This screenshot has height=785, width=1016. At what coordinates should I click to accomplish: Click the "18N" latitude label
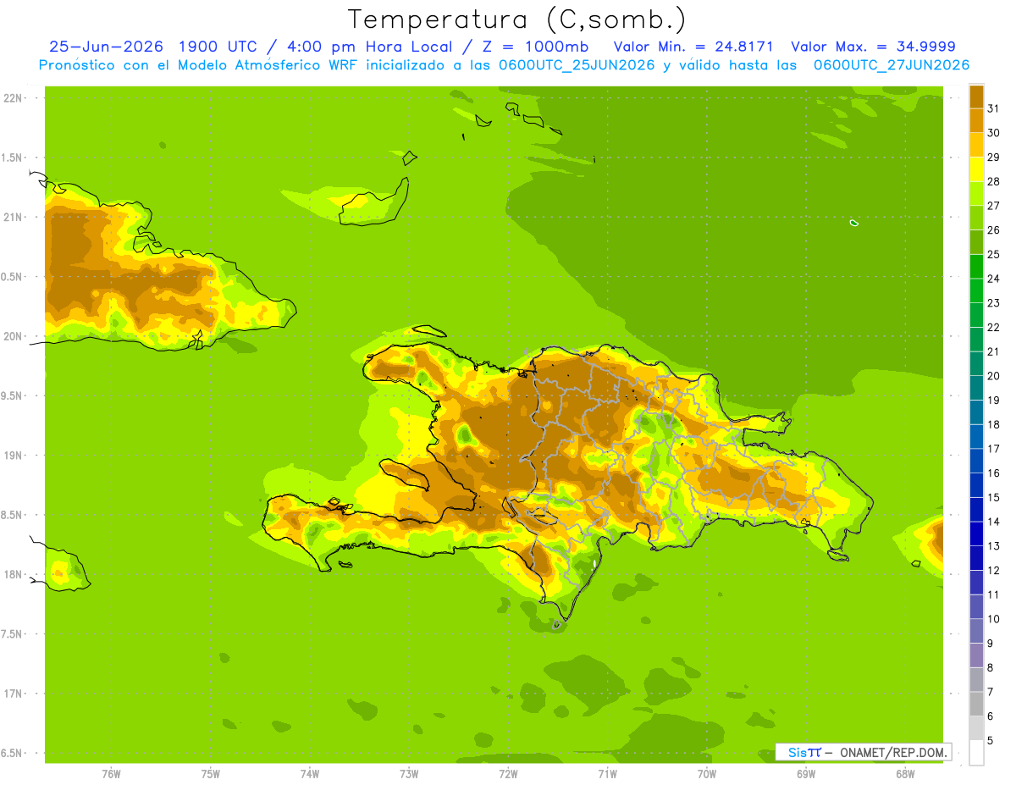pos(13,574)
